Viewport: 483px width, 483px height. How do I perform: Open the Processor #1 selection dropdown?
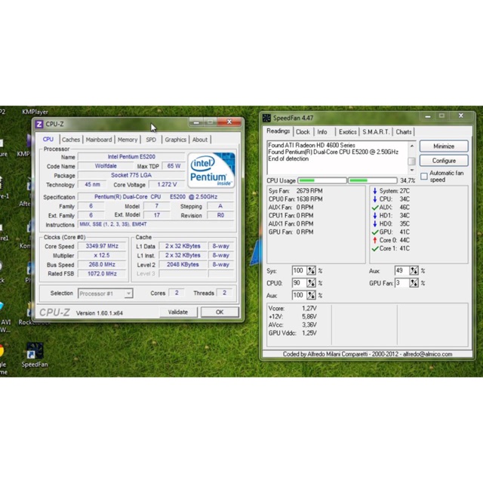tap(106, 294)
